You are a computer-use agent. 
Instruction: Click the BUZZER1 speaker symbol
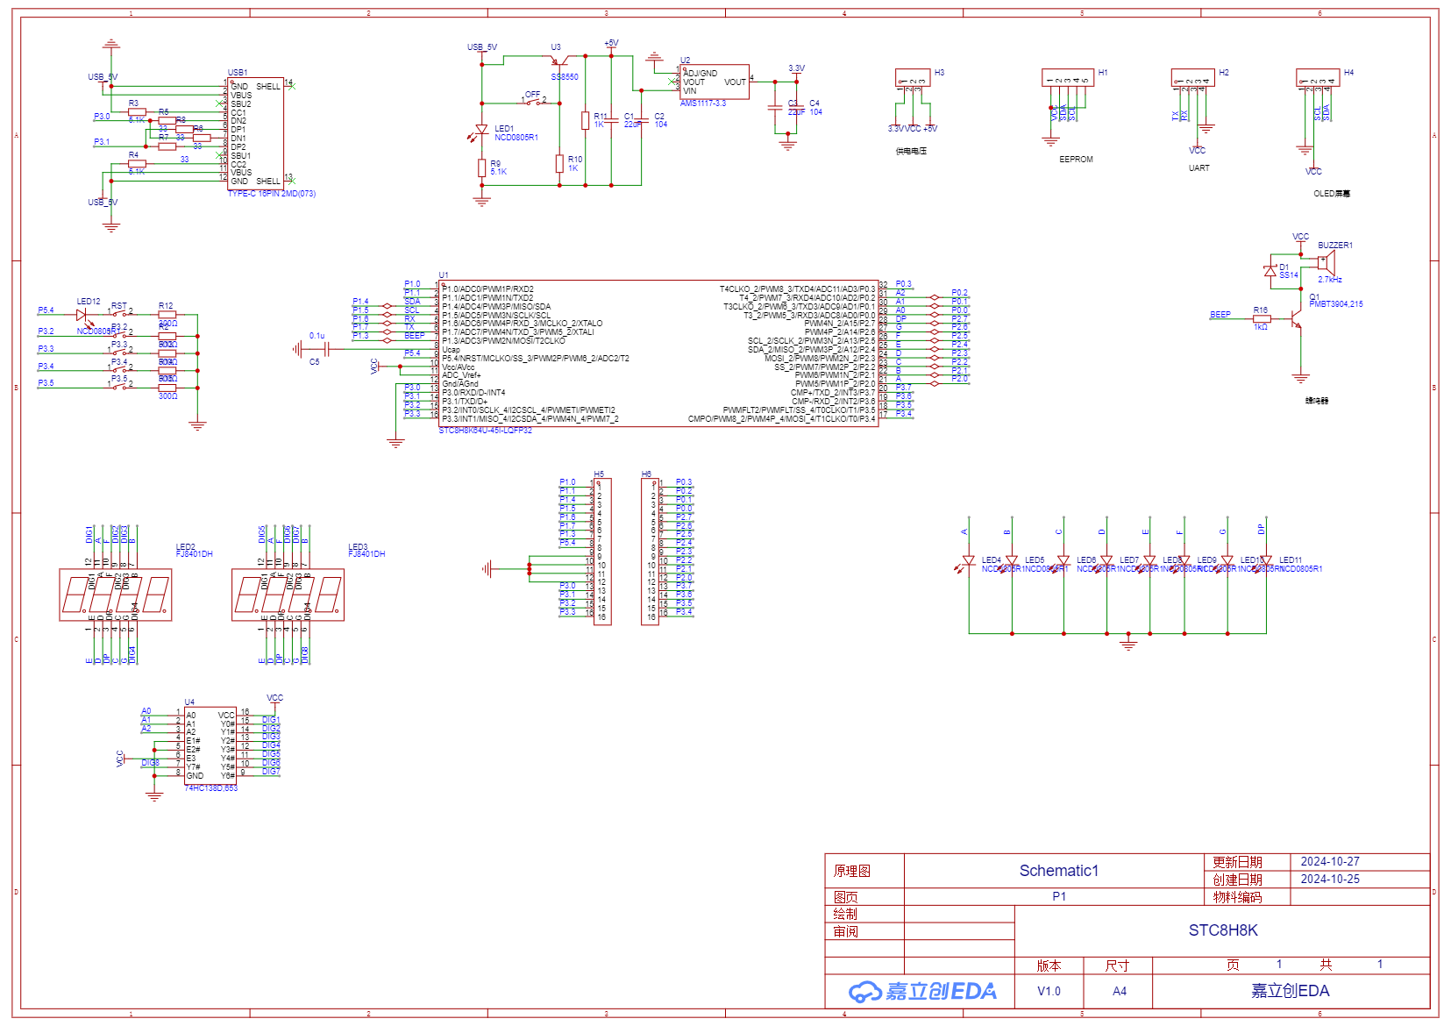(x=1327, y=262)
